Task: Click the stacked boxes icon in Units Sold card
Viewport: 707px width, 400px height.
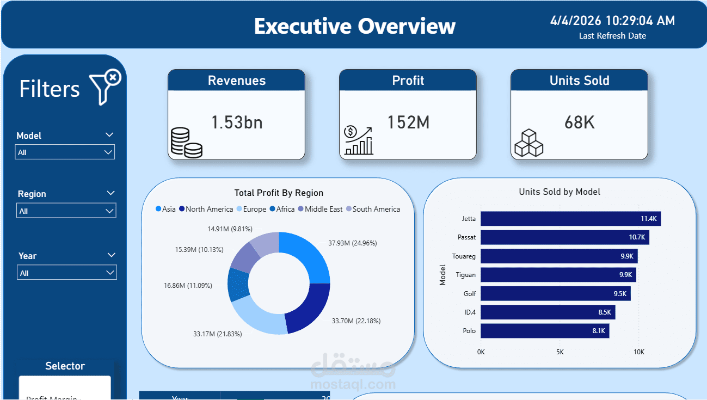Action: tap(529, 143)
